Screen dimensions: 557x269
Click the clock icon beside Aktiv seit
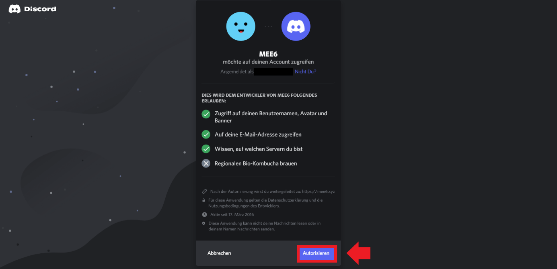(204, 214)
